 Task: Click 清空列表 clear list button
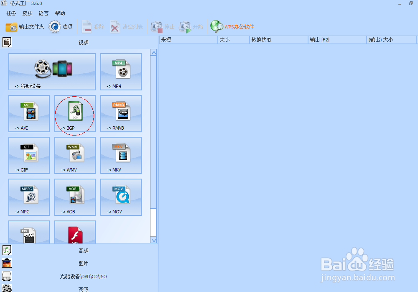126,27
